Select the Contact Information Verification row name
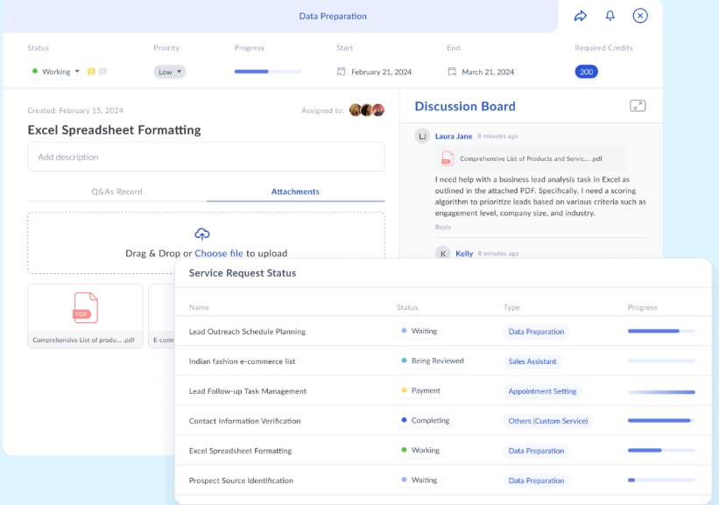Viewport: 719px width, 505px height. 245,421
